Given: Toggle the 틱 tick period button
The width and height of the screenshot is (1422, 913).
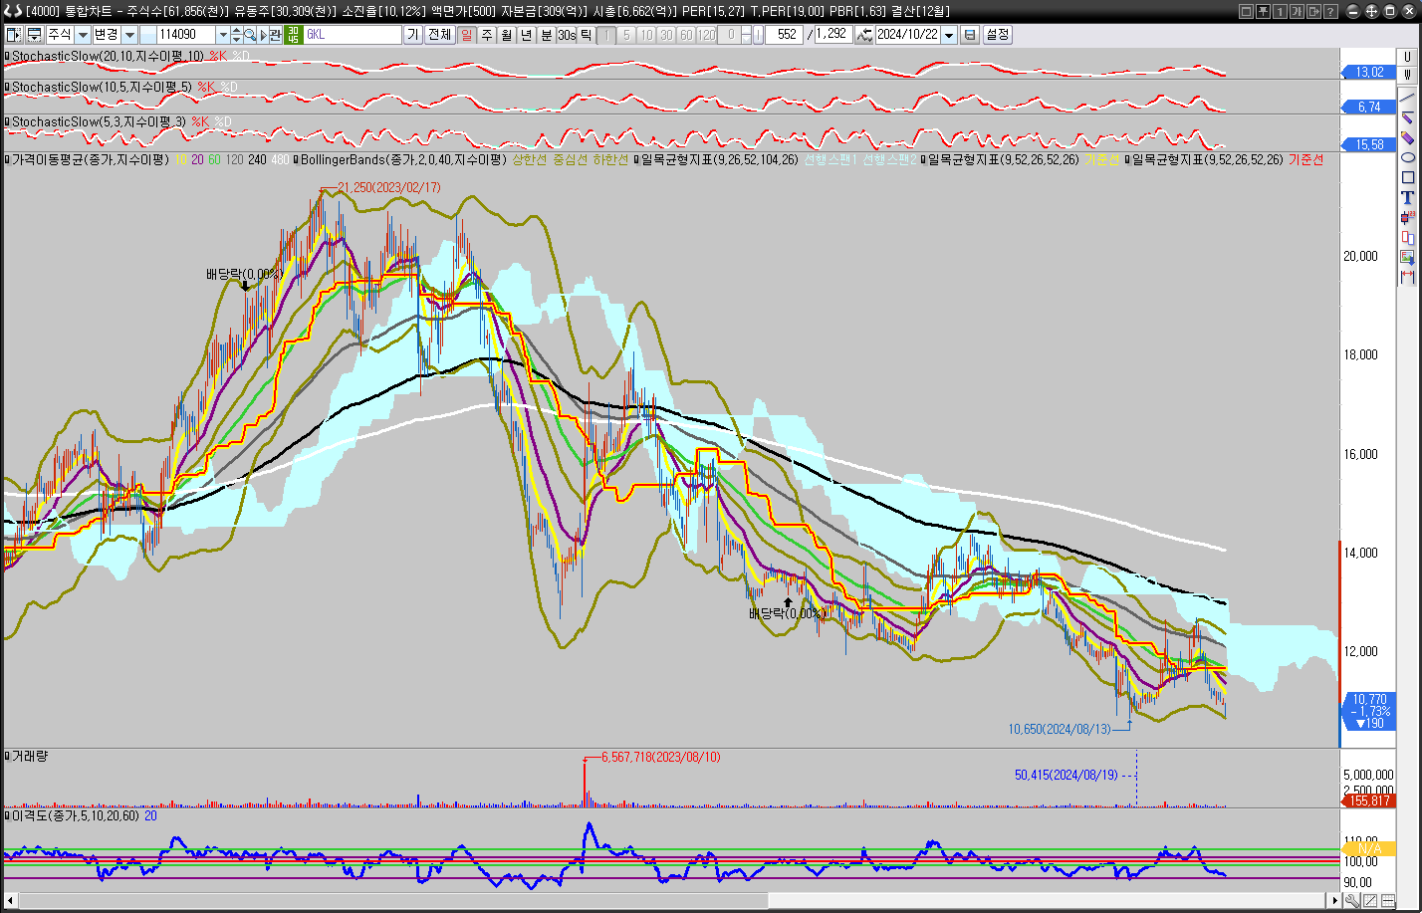Looking at the screenshot, I should pyautogui.click(x=587, y=35).
